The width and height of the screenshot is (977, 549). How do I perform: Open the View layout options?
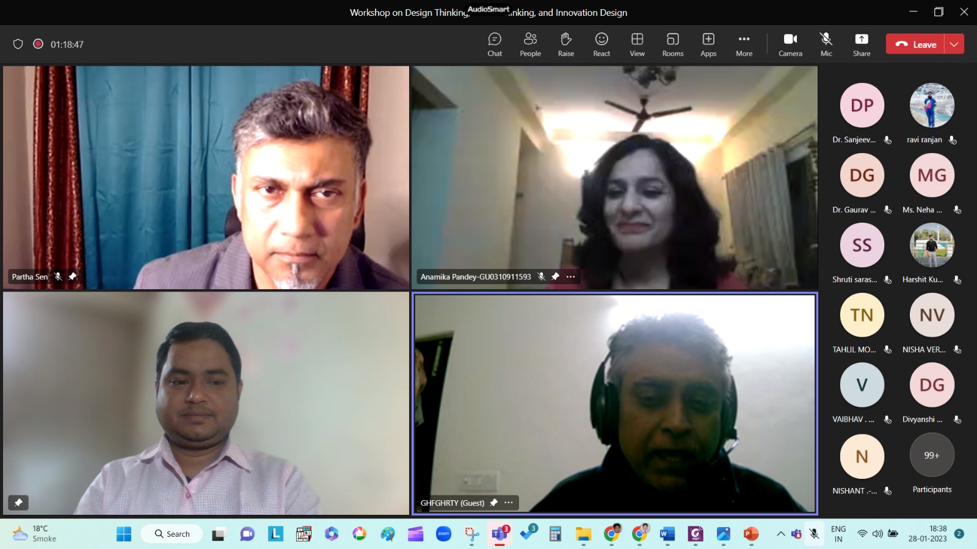coord(637,45)
